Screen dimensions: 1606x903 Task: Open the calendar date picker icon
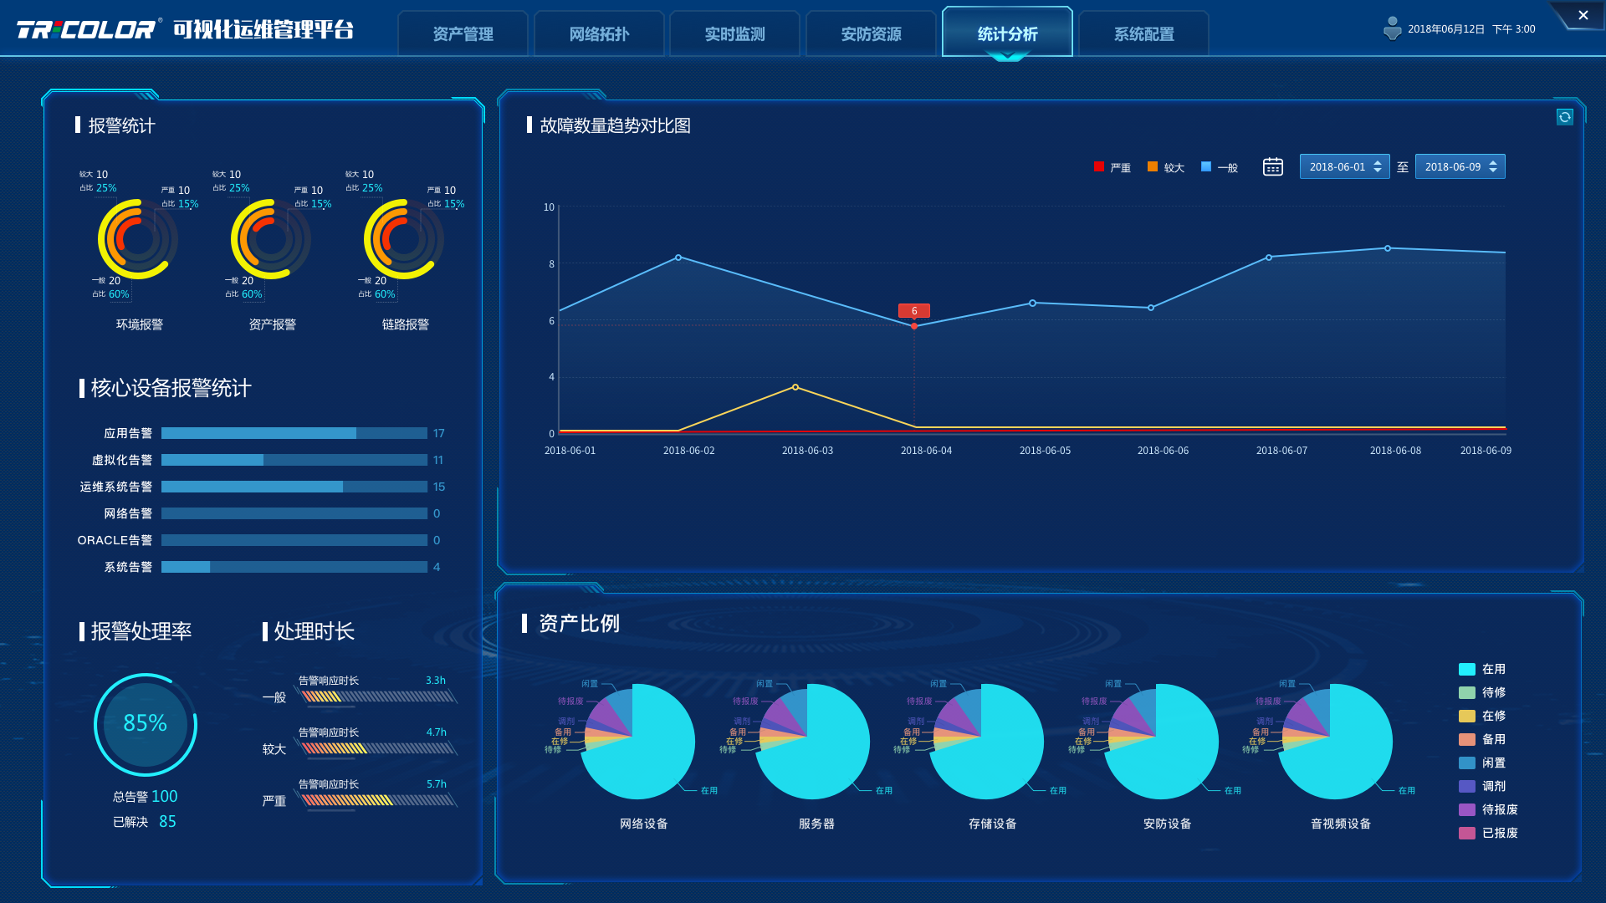pos(1272,167)
